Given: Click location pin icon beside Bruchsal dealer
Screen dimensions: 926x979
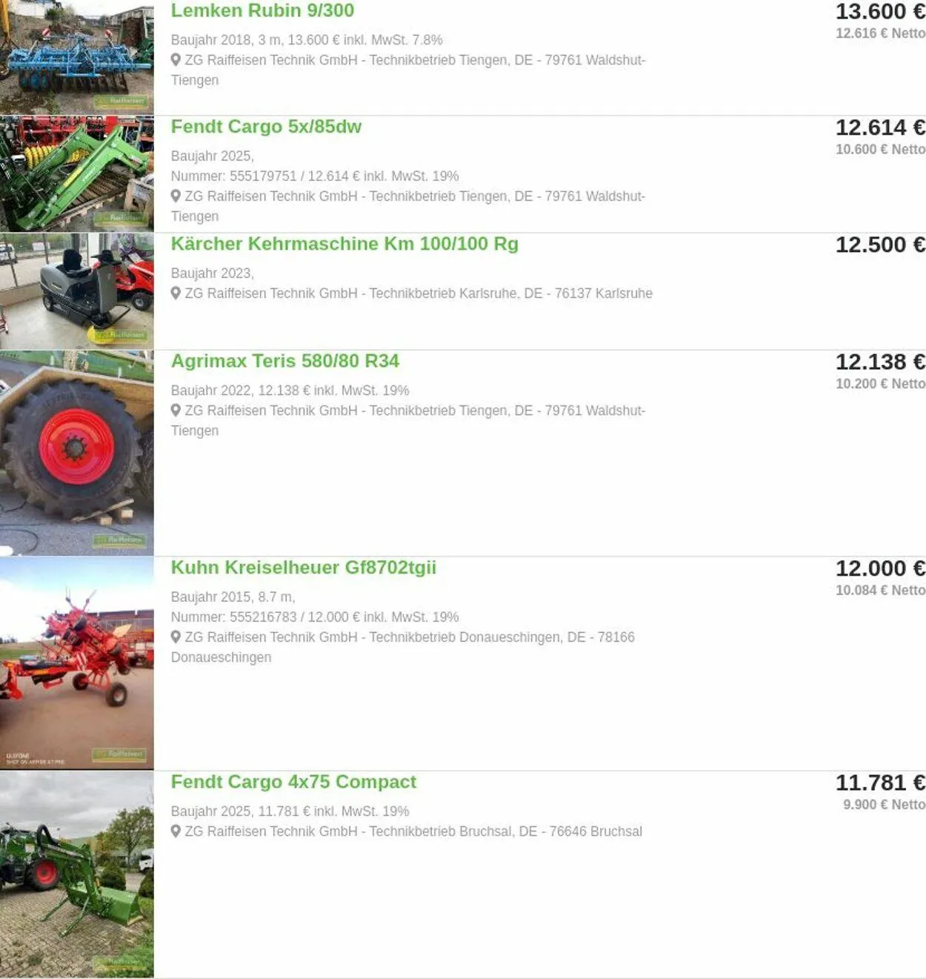Looking at the screenshot, I should click(176, 832).
